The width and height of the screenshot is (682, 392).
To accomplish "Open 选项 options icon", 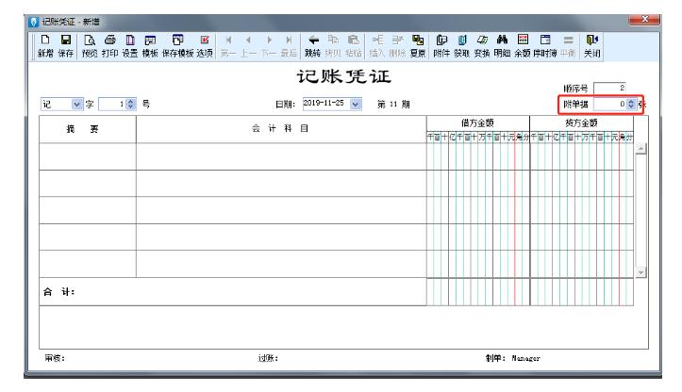I will 205,45.
